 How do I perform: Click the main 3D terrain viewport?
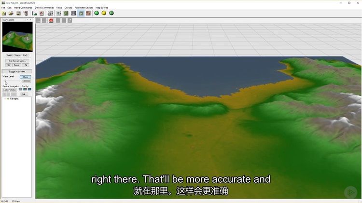(198, 111)
